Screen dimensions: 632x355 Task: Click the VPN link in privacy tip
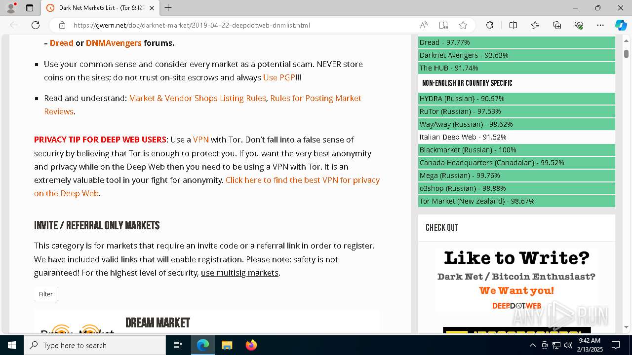click(x=201, y=140)
